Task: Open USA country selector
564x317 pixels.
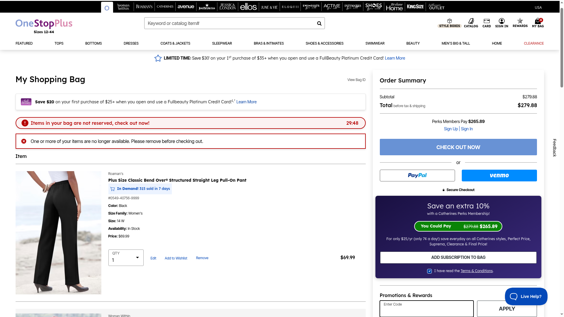Action: 538,8
